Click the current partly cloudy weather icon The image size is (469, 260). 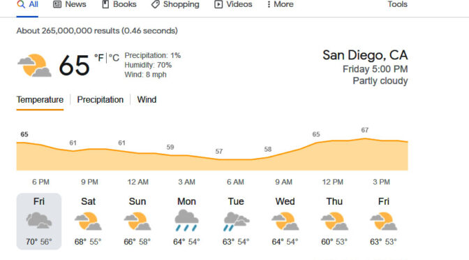pyautogui.click(x=34, y=65)
